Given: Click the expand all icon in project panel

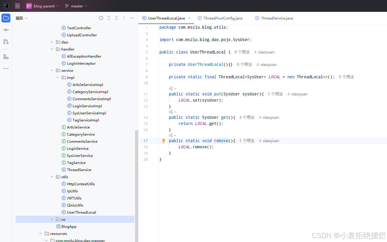Looking at the screenshot, I should (109, 18).
